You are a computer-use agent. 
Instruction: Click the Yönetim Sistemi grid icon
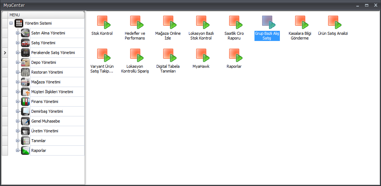[19, 23]
